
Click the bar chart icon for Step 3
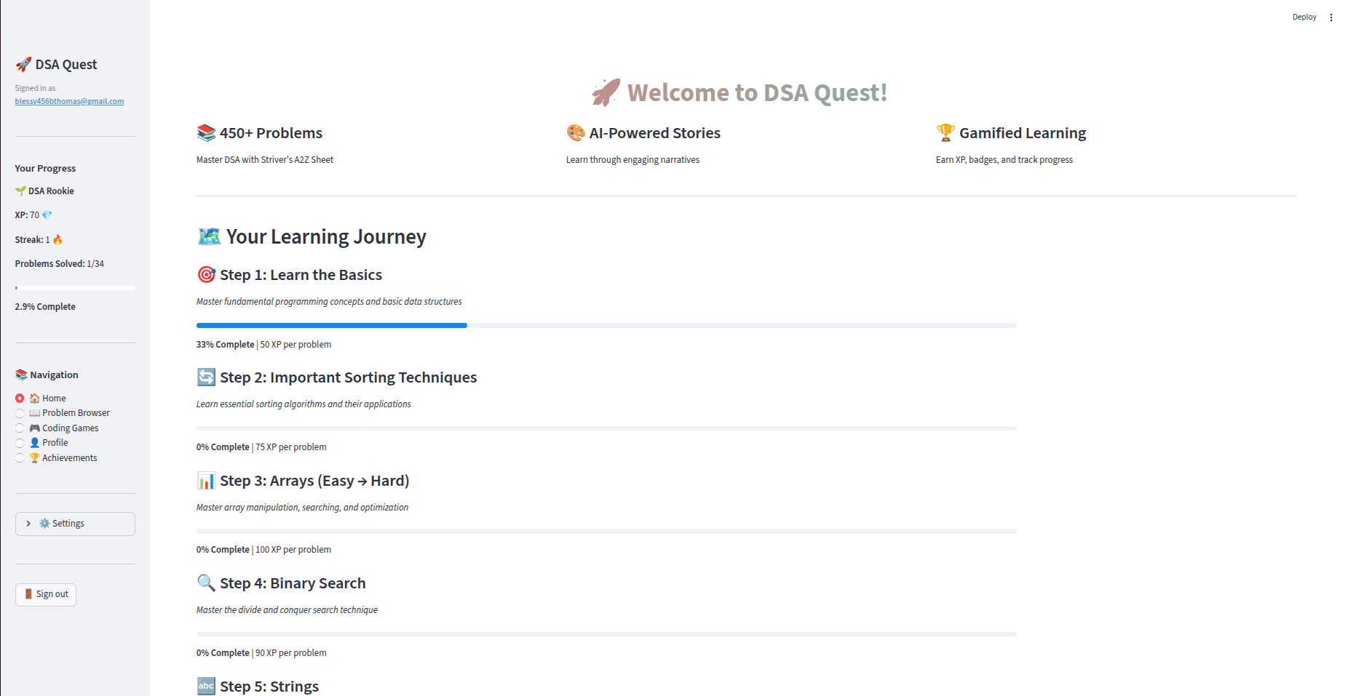[207, 481]
